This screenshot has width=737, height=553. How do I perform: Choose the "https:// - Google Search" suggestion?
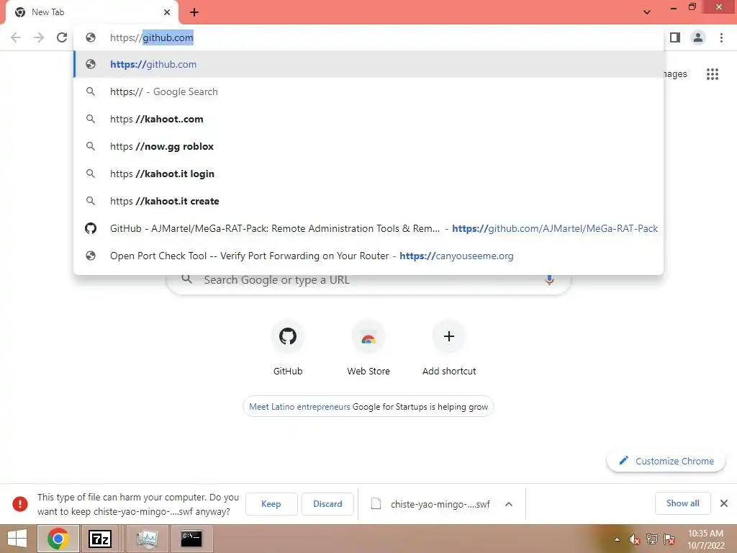click(x=368, y=91)
